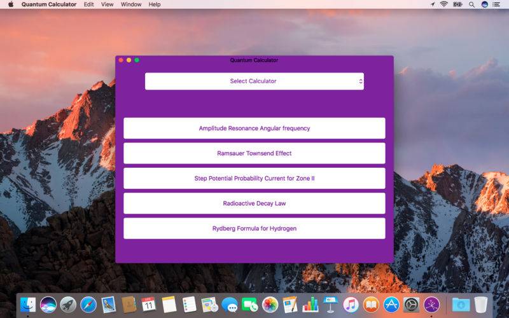The height and width of the screenshot is (318, 509).
Task: Open the App Store icon
Action: [x=391, y=305]
